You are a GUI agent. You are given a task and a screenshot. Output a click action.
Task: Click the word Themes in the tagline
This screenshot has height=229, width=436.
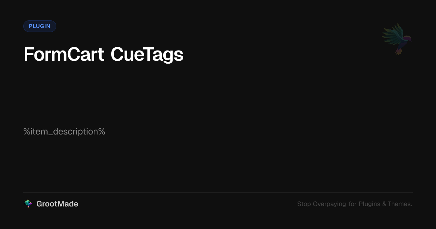pos(400,204)
